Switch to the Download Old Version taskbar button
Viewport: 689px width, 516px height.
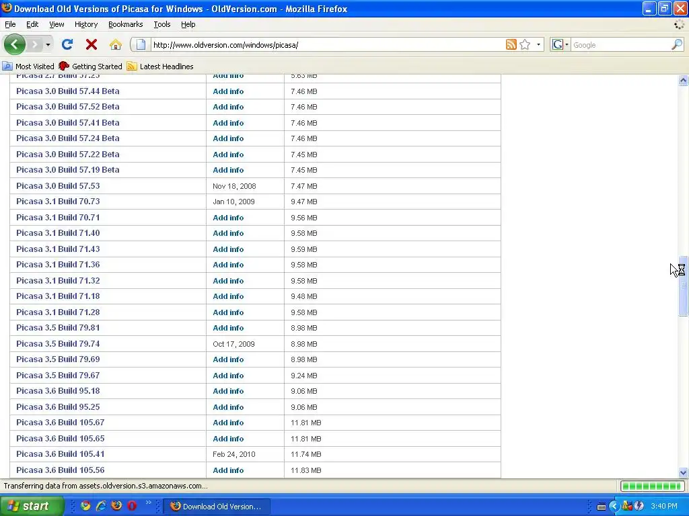[x=216, y=507]
